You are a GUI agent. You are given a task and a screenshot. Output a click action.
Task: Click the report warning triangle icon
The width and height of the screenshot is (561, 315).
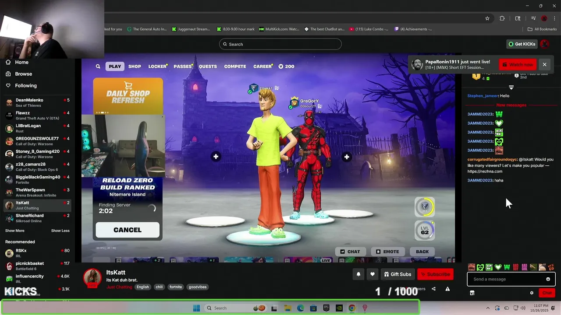(x=447, y=289)
